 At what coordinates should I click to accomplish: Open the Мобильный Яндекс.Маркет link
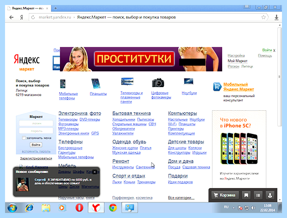(x=239, y=87)
